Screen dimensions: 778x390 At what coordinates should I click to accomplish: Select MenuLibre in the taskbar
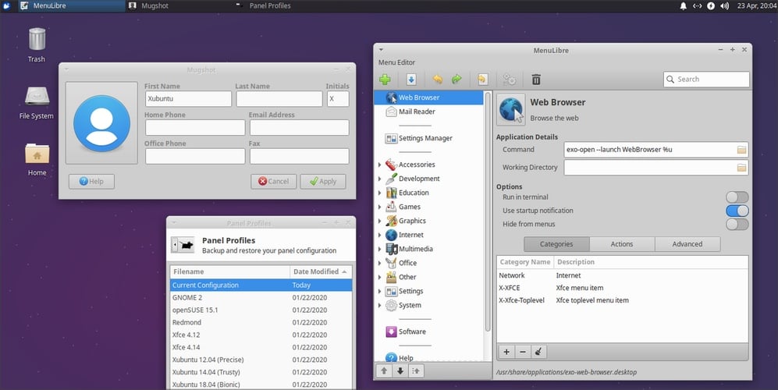pos(70,6)
